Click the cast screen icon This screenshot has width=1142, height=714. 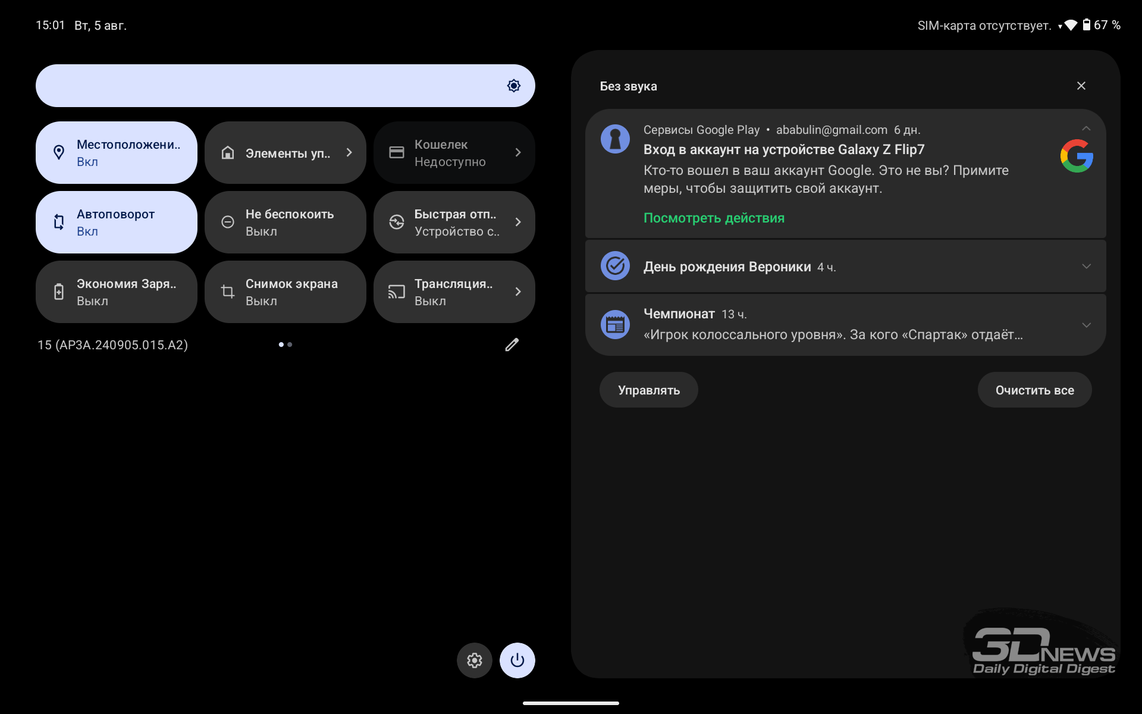point(397,292)
